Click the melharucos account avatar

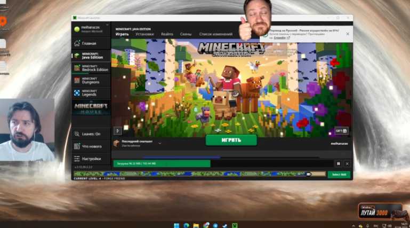tap(77, 29)
